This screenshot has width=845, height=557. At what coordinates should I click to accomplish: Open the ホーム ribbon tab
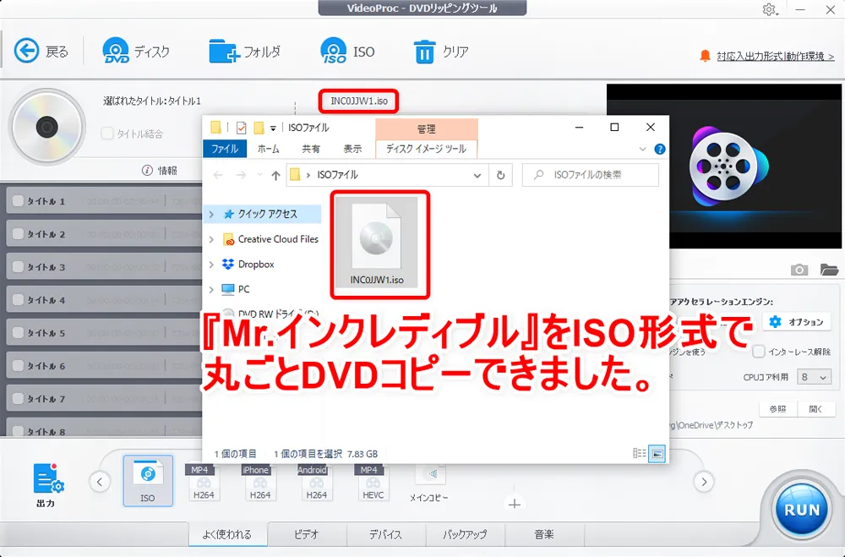269,149
